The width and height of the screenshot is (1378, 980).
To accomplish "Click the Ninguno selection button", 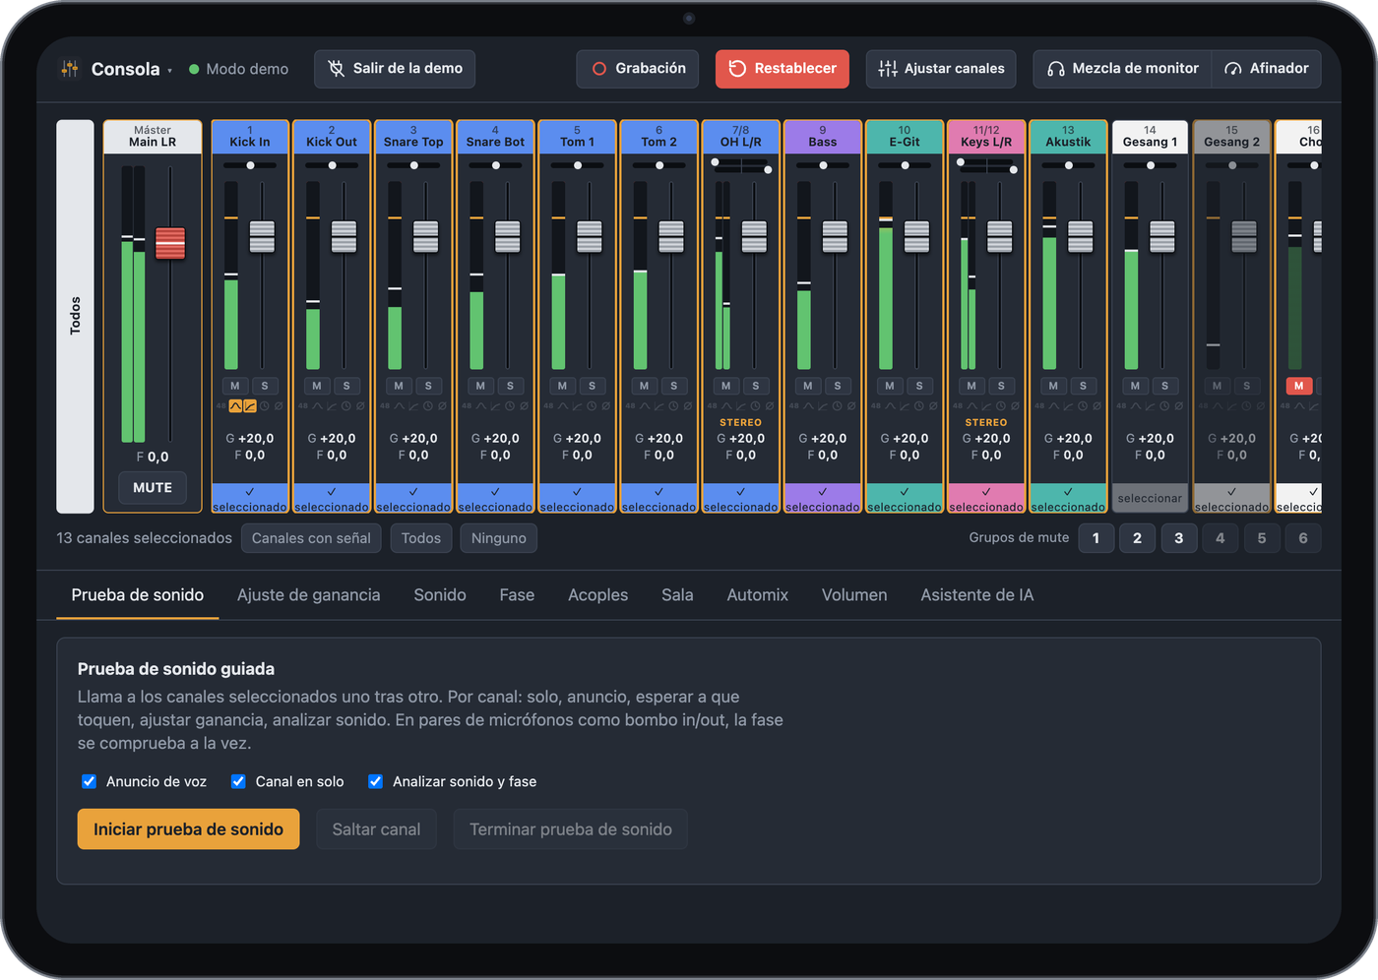I will [x=499, y=538].
